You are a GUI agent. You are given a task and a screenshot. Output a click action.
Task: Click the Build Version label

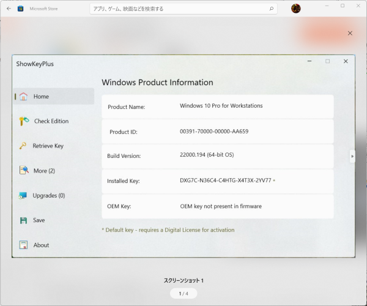coord(124,156)
